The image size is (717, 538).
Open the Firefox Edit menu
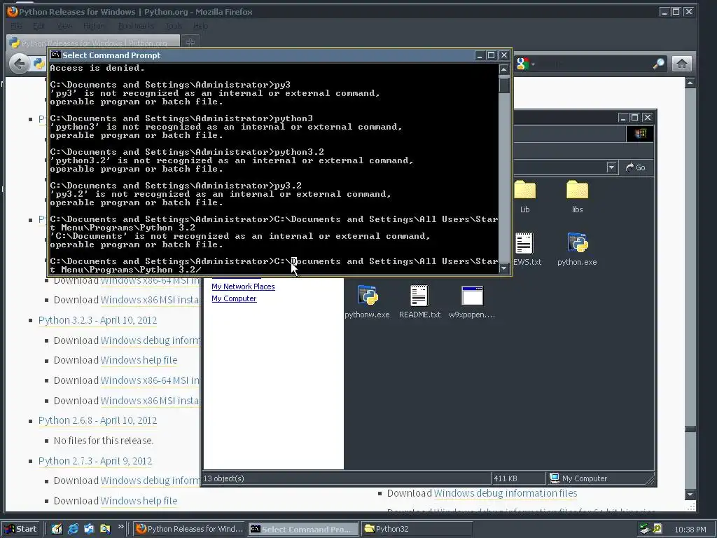[x=39, y=26]
